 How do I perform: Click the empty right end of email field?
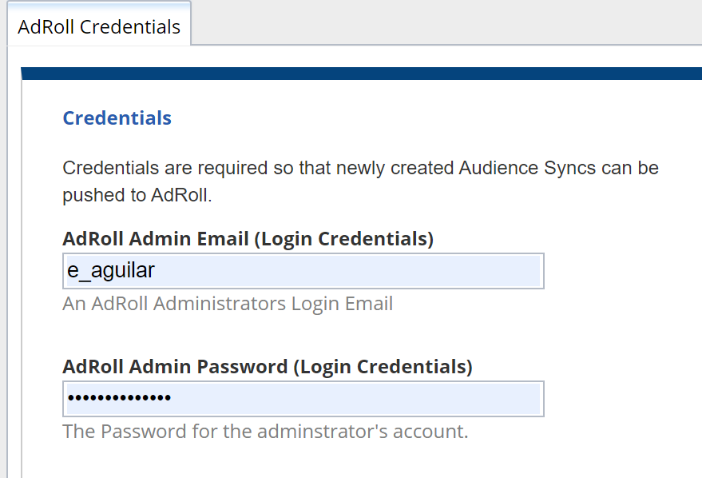495,271
